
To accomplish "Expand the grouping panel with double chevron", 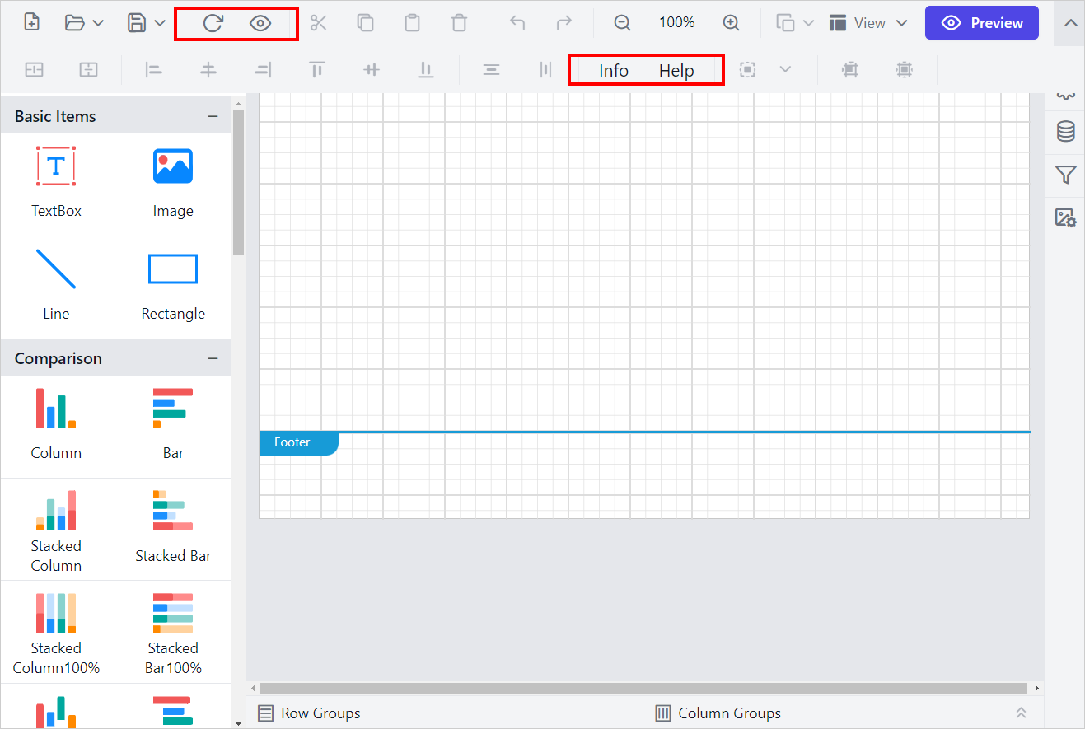I will (x=1022, y=713).
